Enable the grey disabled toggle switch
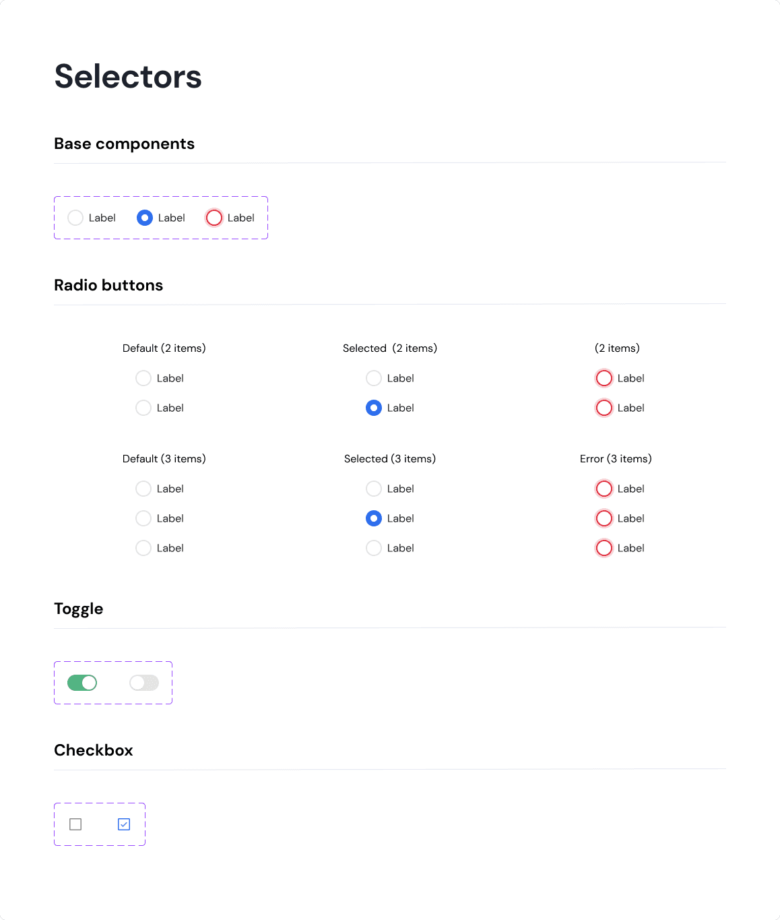This screenshot has width=780, height=920. click(144, 683)
